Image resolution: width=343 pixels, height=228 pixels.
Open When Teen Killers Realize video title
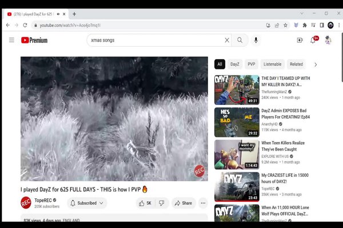283,146
